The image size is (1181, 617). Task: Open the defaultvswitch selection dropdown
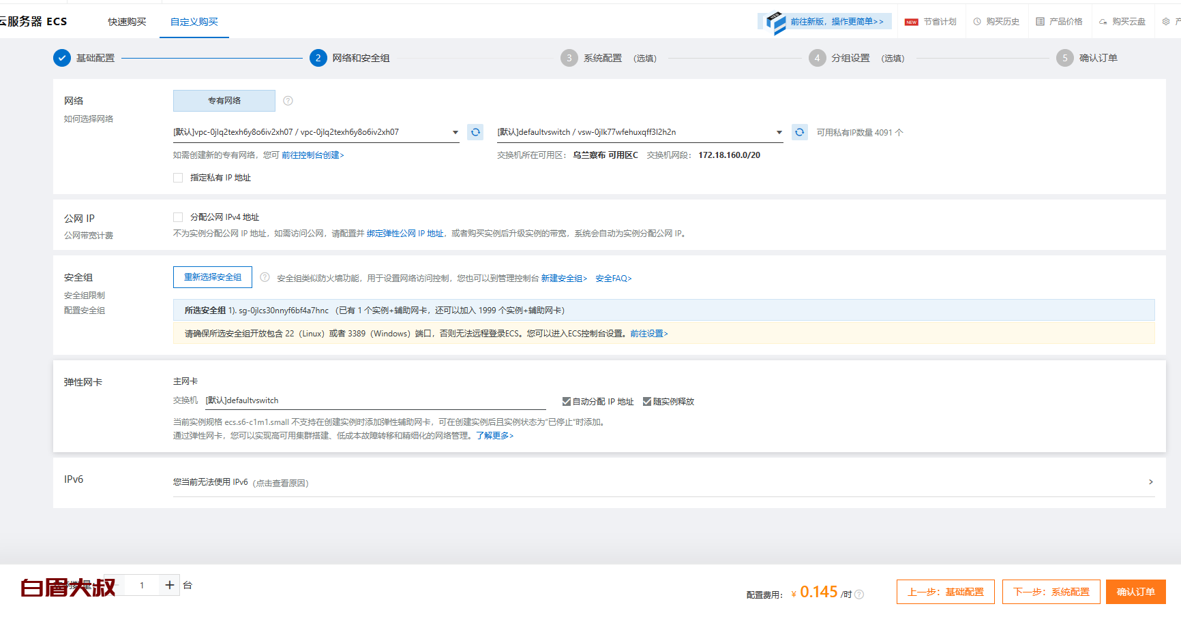coord(640,132)
